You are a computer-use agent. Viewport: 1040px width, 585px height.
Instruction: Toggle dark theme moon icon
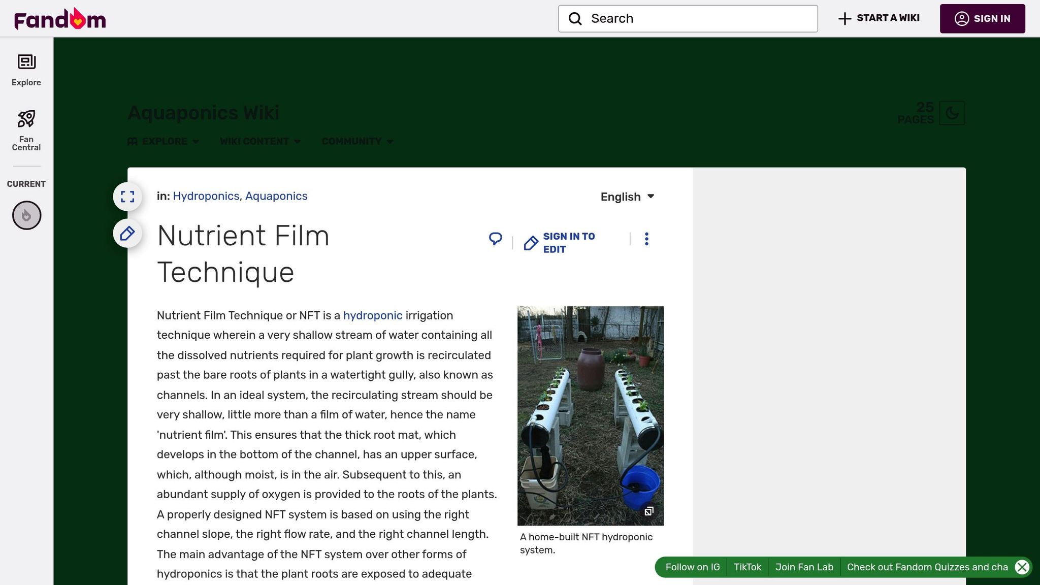952,113
